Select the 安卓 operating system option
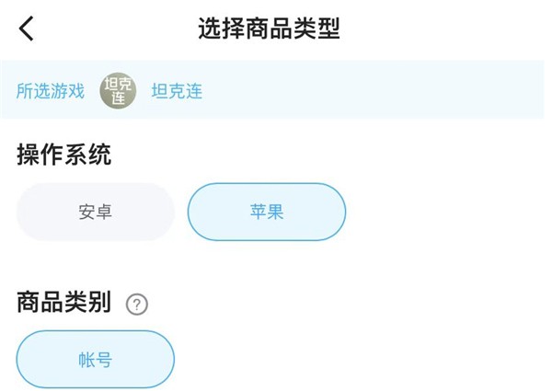The image size is (552, 391). click(95, 212)
